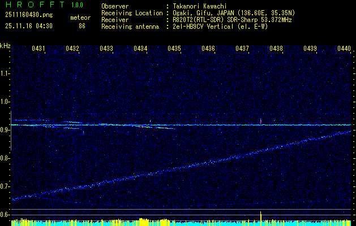Screen dimensions: 356x226
Task: Click the 0435 time axis marker
Action: [x=174, y=48]
